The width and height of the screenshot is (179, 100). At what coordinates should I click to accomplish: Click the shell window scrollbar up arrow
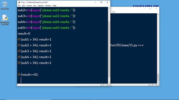click(158, 14)
